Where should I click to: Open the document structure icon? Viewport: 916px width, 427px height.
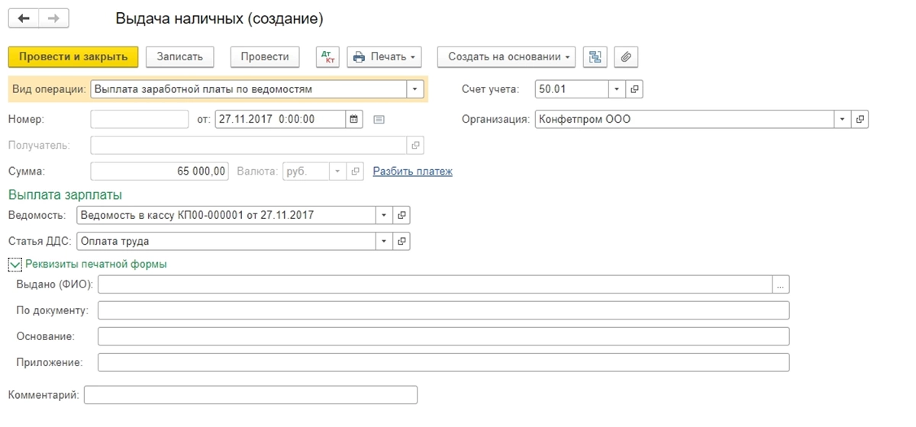tap(595, 57)
